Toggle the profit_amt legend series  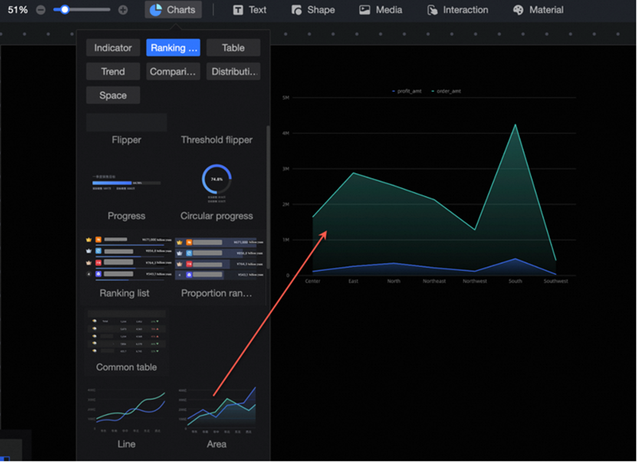[407, 91]
